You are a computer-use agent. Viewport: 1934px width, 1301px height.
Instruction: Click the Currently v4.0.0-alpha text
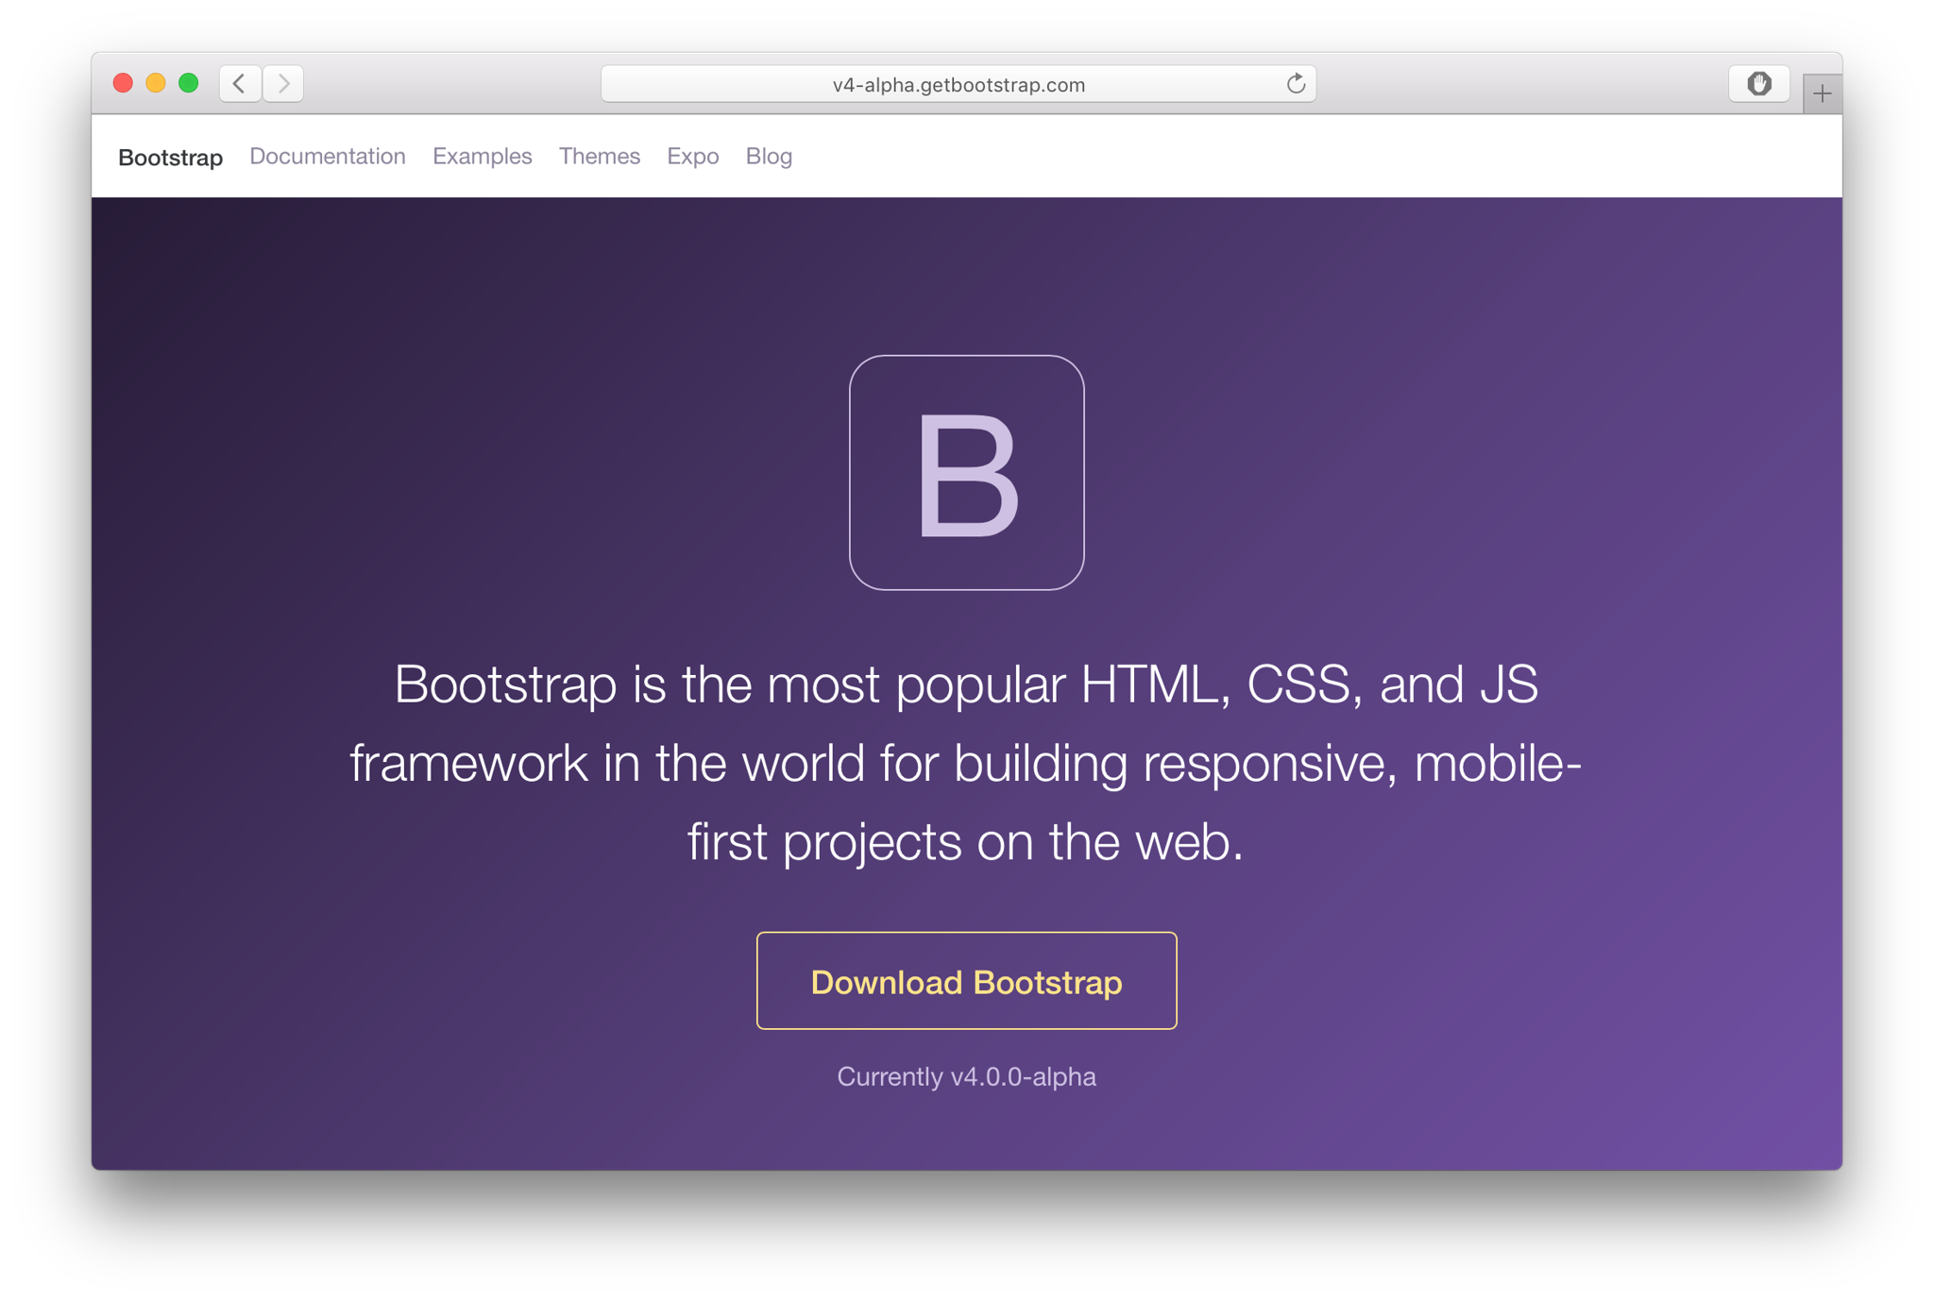(965, 1076)
